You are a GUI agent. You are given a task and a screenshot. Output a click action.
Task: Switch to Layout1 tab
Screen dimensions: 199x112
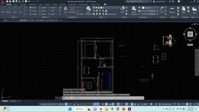pyautogui.click(x=13, y=101)
